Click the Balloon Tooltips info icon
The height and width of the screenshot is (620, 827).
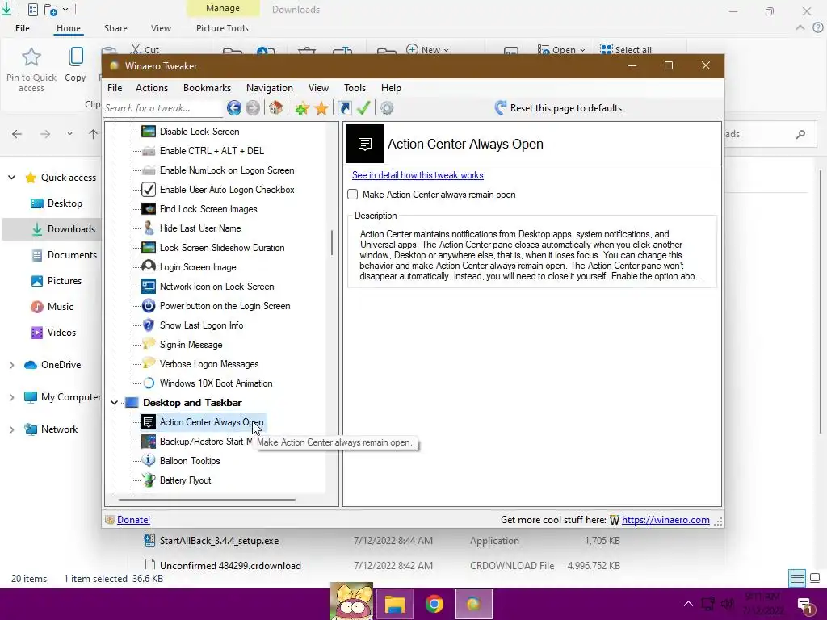[149, 460]
